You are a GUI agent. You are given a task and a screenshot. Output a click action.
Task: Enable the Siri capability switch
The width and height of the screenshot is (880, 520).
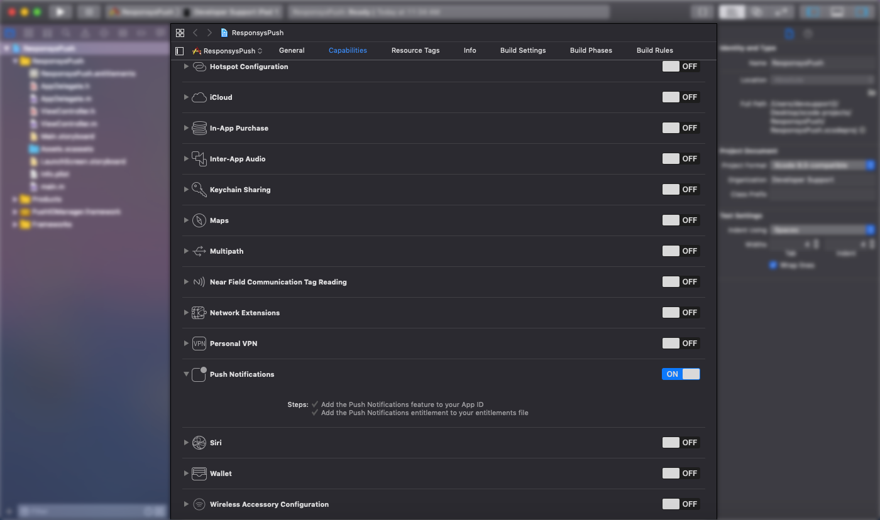click(x=681, y=443)
